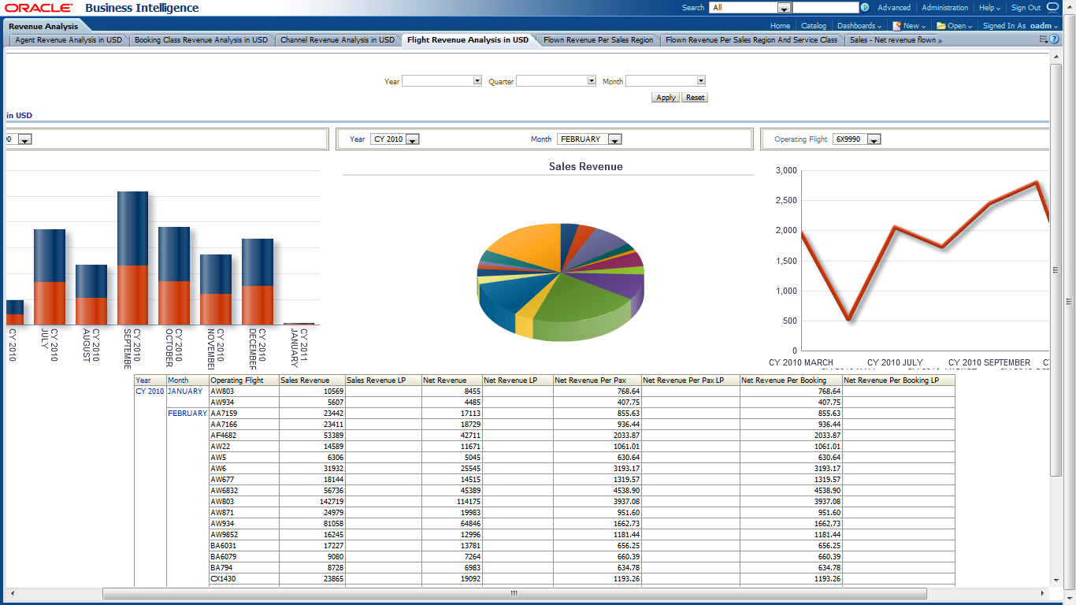Screen dimensions: 1076x605
Task: Open the Operating Flight 6X9990 dropdown
Action: pos(873,139)
